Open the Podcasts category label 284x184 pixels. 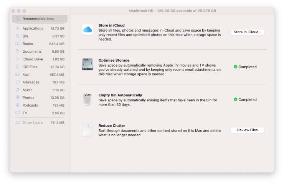30,105
